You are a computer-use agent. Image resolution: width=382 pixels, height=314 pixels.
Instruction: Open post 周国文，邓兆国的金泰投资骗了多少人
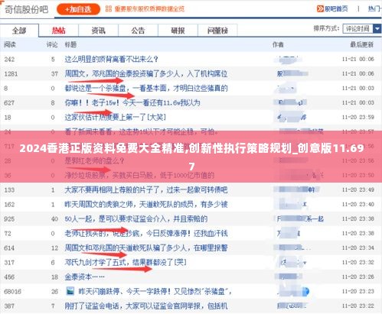(x=146, y=74)
